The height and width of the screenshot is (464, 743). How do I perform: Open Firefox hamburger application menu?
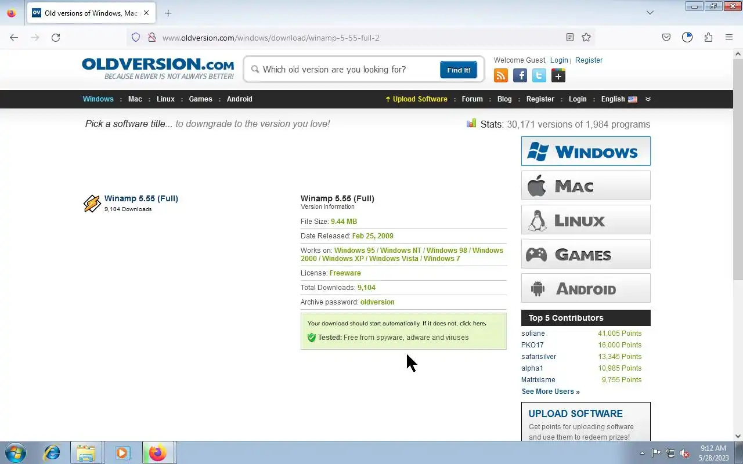(x=729, y=37)
